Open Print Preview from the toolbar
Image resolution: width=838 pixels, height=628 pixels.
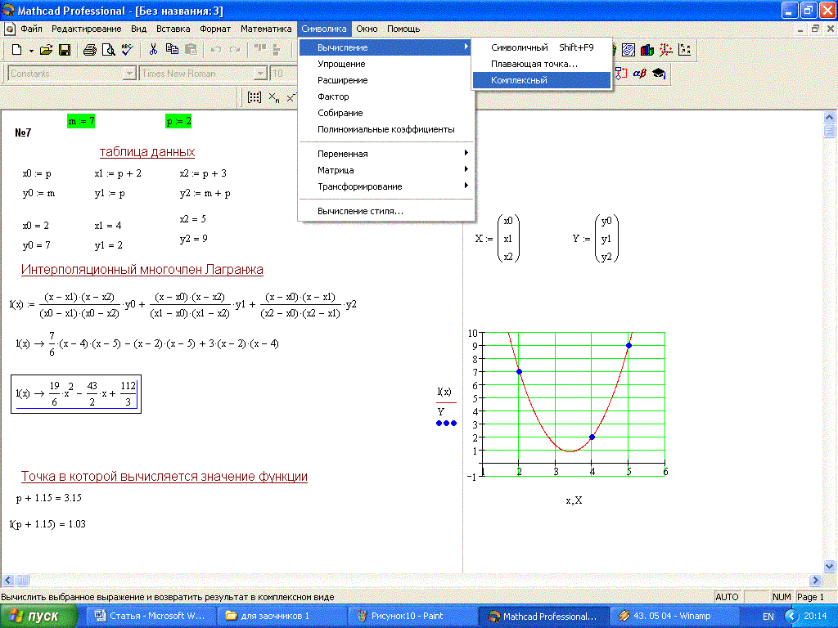pyautogui.click(x=108, y=50)
